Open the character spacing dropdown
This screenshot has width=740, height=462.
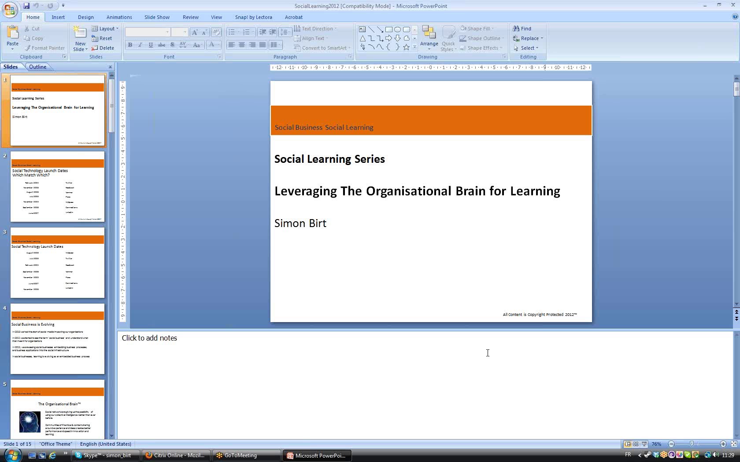point(184,45)
